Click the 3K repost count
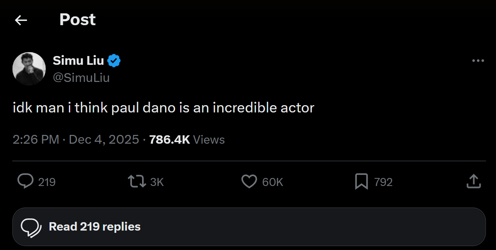 [x=157, y=182]
